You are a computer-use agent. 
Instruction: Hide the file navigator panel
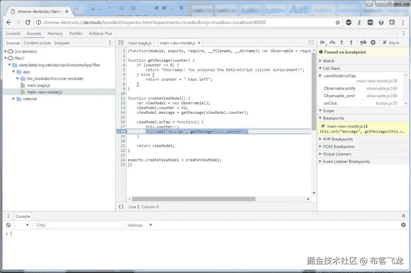(x=121, y=43)
